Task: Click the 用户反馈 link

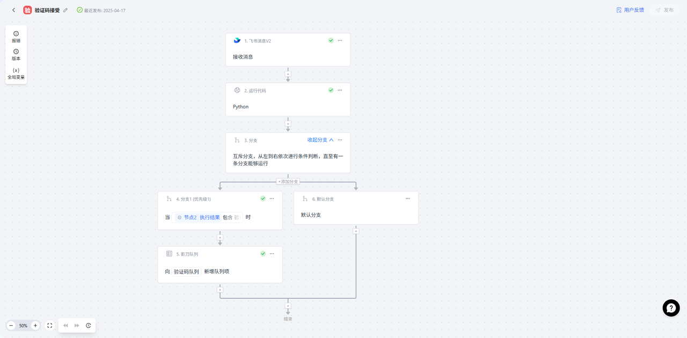Action: coord(630,10)
